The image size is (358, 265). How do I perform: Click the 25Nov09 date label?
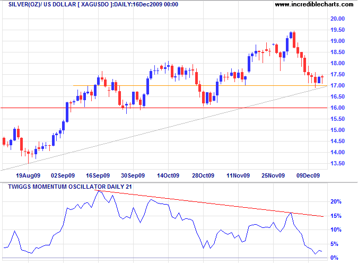(x=273, y=175)
